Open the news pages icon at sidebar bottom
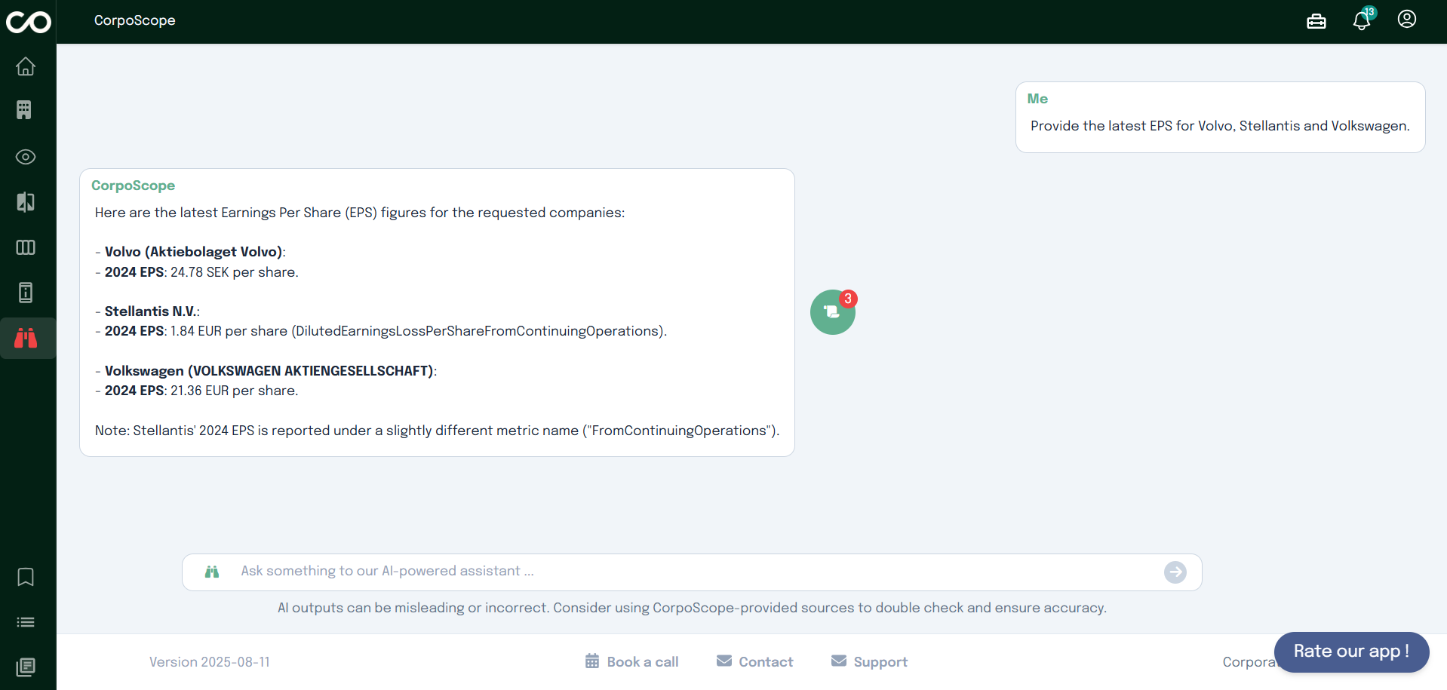 point(26,667)
